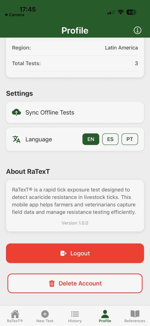The image size is (150, 326).
Task: Tap the History list icon
Action: [75, 314]
